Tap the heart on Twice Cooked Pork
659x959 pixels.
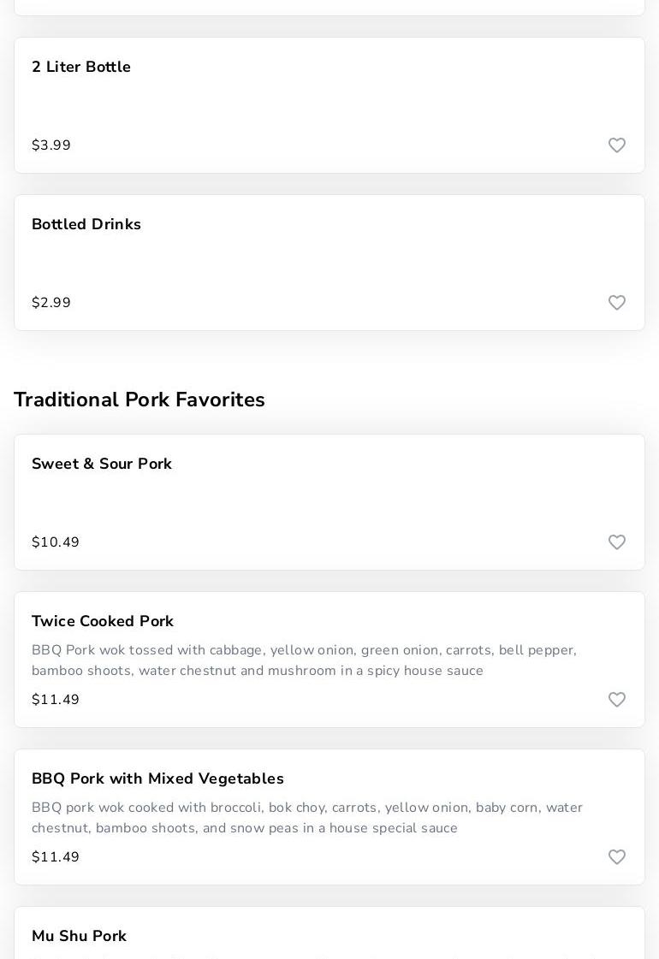[x=617, y=700]
